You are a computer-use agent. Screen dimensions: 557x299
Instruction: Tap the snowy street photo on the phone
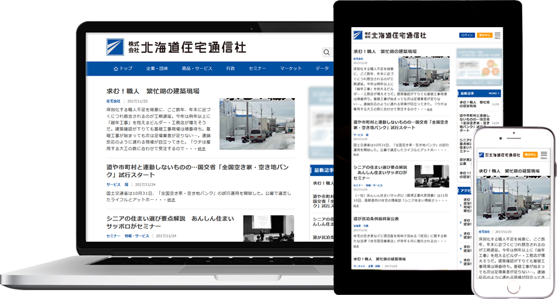click(514, 201)
